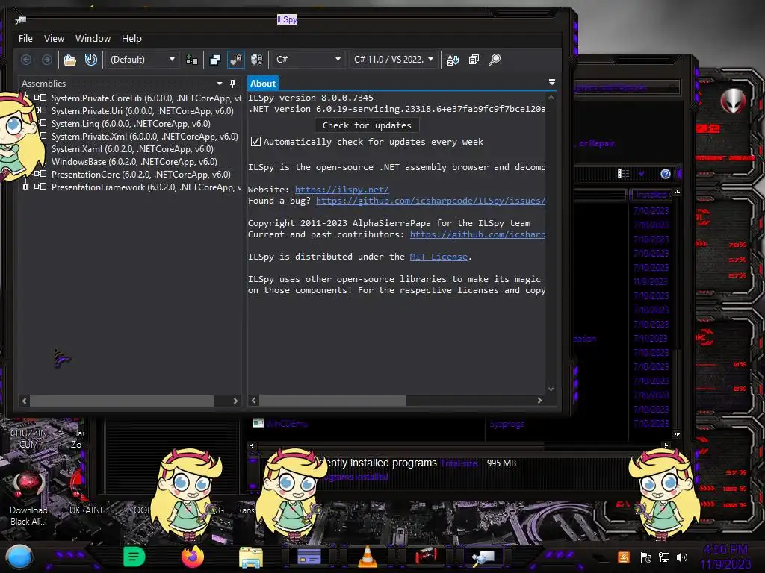Open an assembly with the folder icon
Viewport: 765px width, 573px height.
70,60
